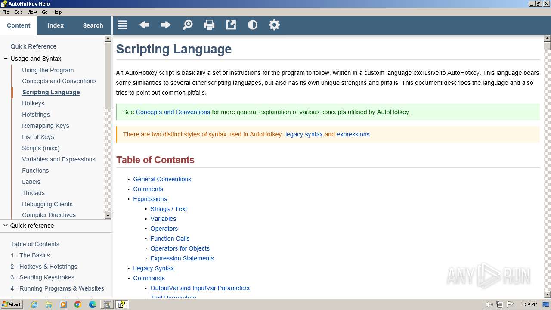Open Quick Reference in the content tree
The width and height of the screenshot is (551, 310).
pos(34,46)
